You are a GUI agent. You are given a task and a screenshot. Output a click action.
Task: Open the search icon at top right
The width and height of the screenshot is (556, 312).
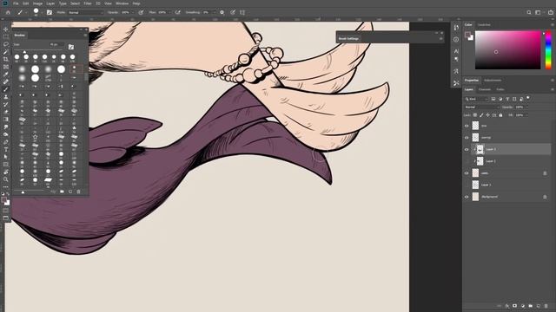(x=529, y=12)
